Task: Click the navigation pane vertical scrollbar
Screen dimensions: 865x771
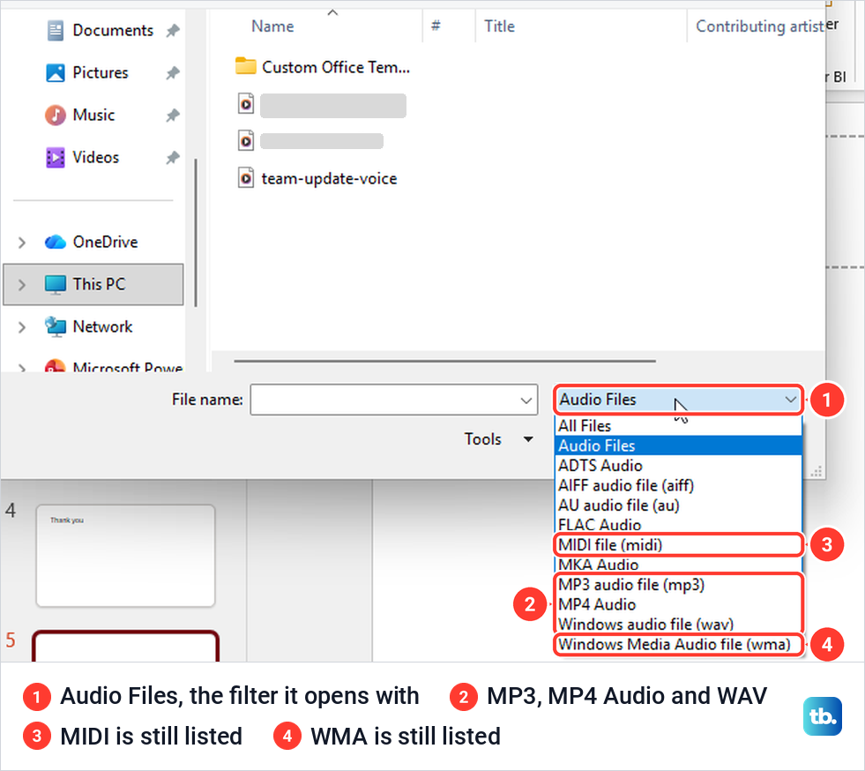Action: click(x=195, y=232)
